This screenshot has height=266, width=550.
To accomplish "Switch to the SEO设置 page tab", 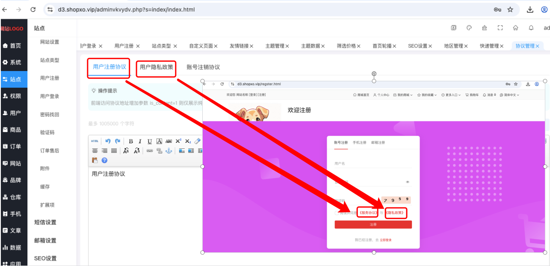I will point(417,46).
